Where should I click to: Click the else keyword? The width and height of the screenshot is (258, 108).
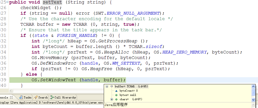tap(31, 74)
